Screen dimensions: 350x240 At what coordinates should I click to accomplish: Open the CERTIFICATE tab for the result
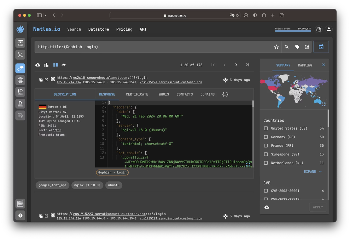pos(137,94)
